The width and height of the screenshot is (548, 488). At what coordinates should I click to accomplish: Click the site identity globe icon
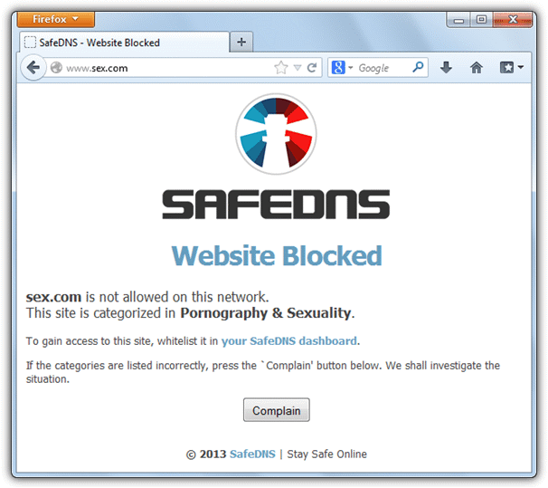coord(56,68)
